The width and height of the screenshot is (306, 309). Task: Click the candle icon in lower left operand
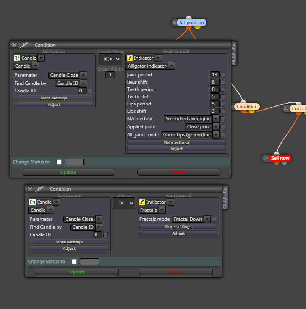pos(32,202)
